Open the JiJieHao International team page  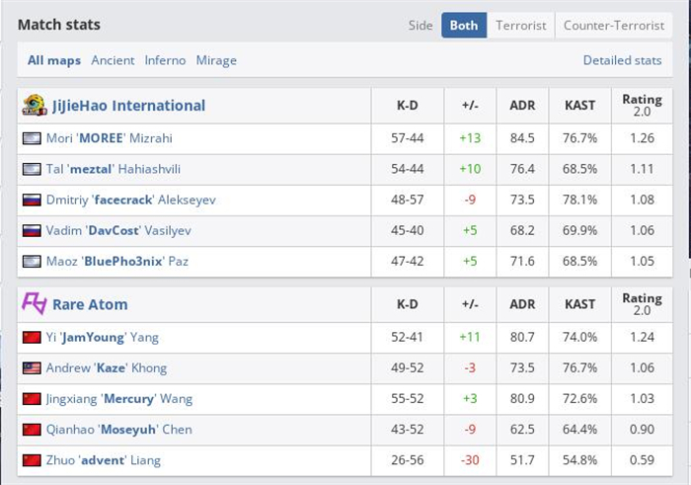tap(128, 106)
